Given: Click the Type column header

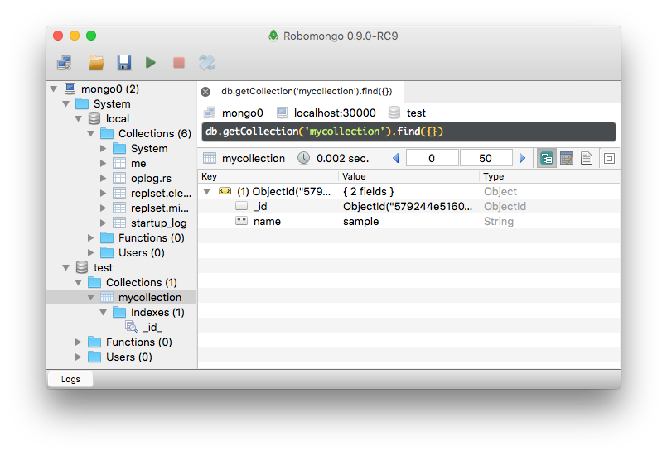Looking at the screenshot, I should point(550,176).
